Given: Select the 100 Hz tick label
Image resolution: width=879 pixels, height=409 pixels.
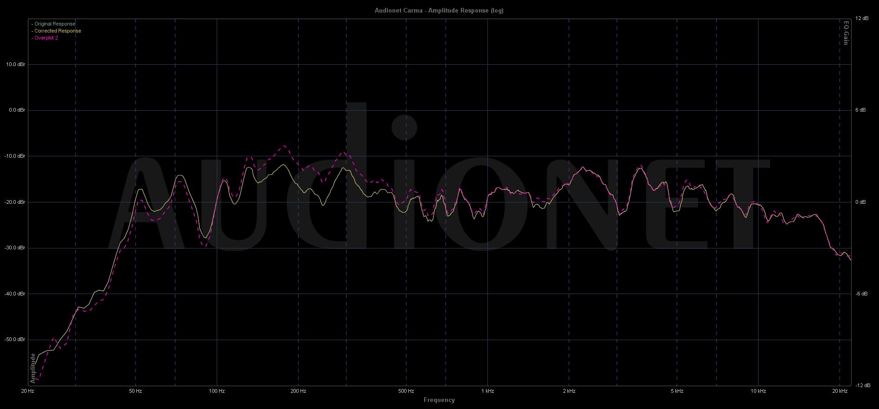Looking at the screenshot, I should 217,391.
